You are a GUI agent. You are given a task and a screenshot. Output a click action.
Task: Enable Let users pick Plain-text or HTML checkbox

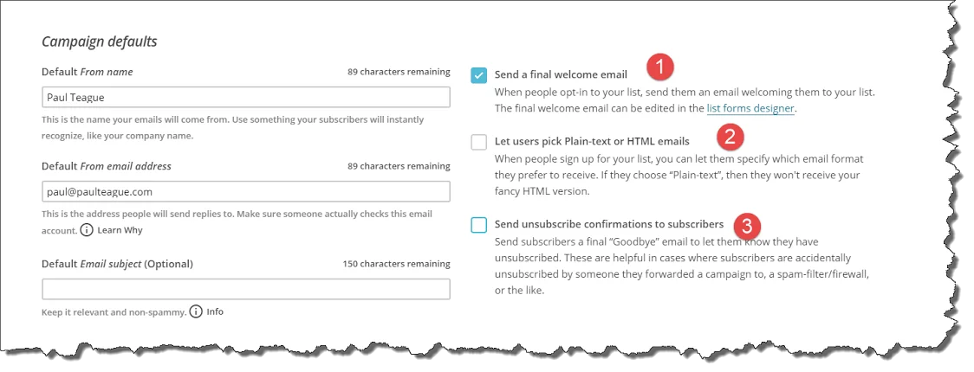pyautogui.click(x=479, y=142)
